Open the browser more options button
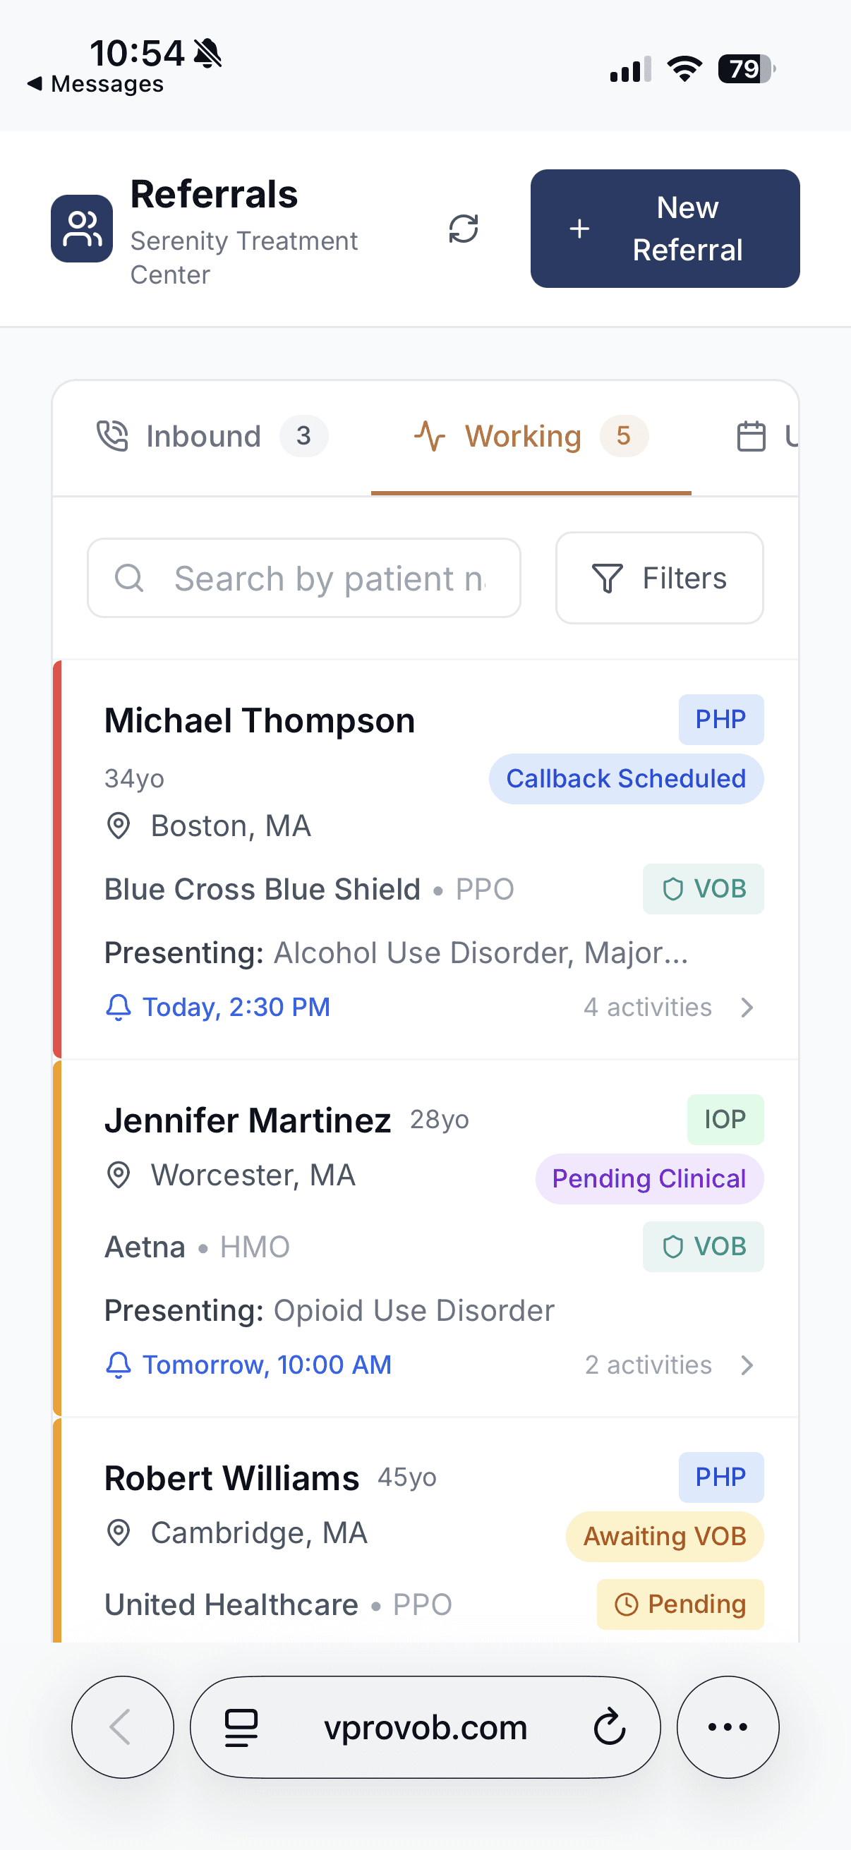 728,1727
